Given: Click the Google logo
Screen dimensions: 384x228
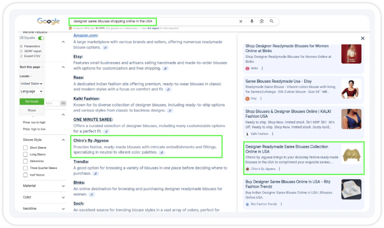Looking at the screenshot, I should (x=49, y=21).
